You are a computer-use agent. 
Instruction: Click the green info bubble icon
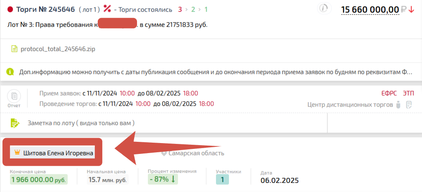pyautogui.click(x=10, y=72)
